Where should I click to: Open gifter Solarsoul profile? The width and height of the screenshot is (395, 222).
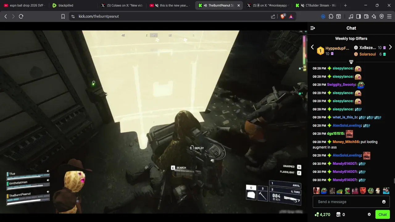click(368, 54)
